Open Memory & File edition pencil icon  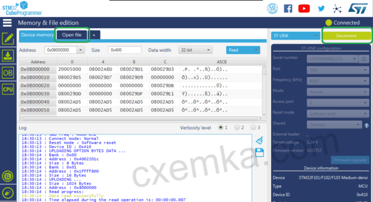coord(8,38)
